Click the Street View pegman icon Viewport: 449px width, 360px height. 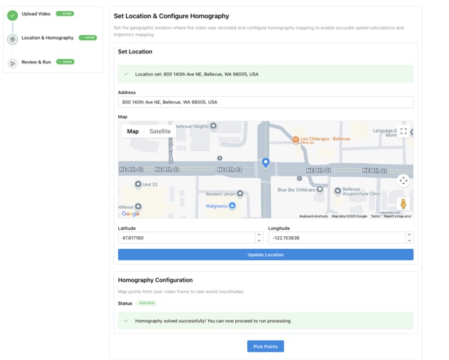pos(403,204)
